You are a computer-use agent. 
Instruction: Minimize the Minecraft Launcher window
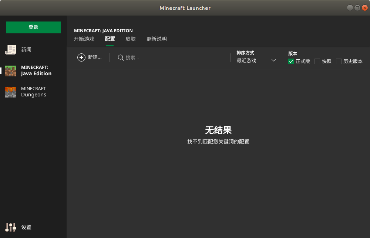click(x=350, y=8)
